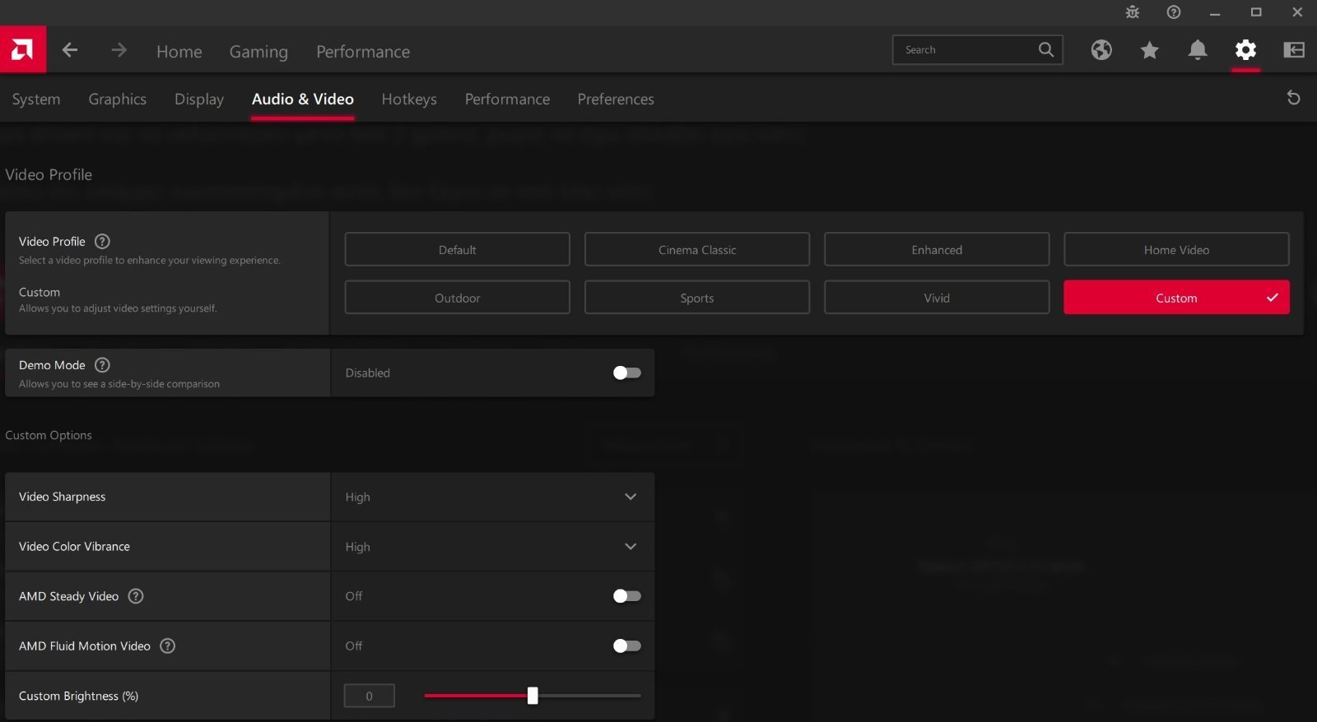Open the settings gear icon
Screen dimensions: 1317x722
[1245, 50]
